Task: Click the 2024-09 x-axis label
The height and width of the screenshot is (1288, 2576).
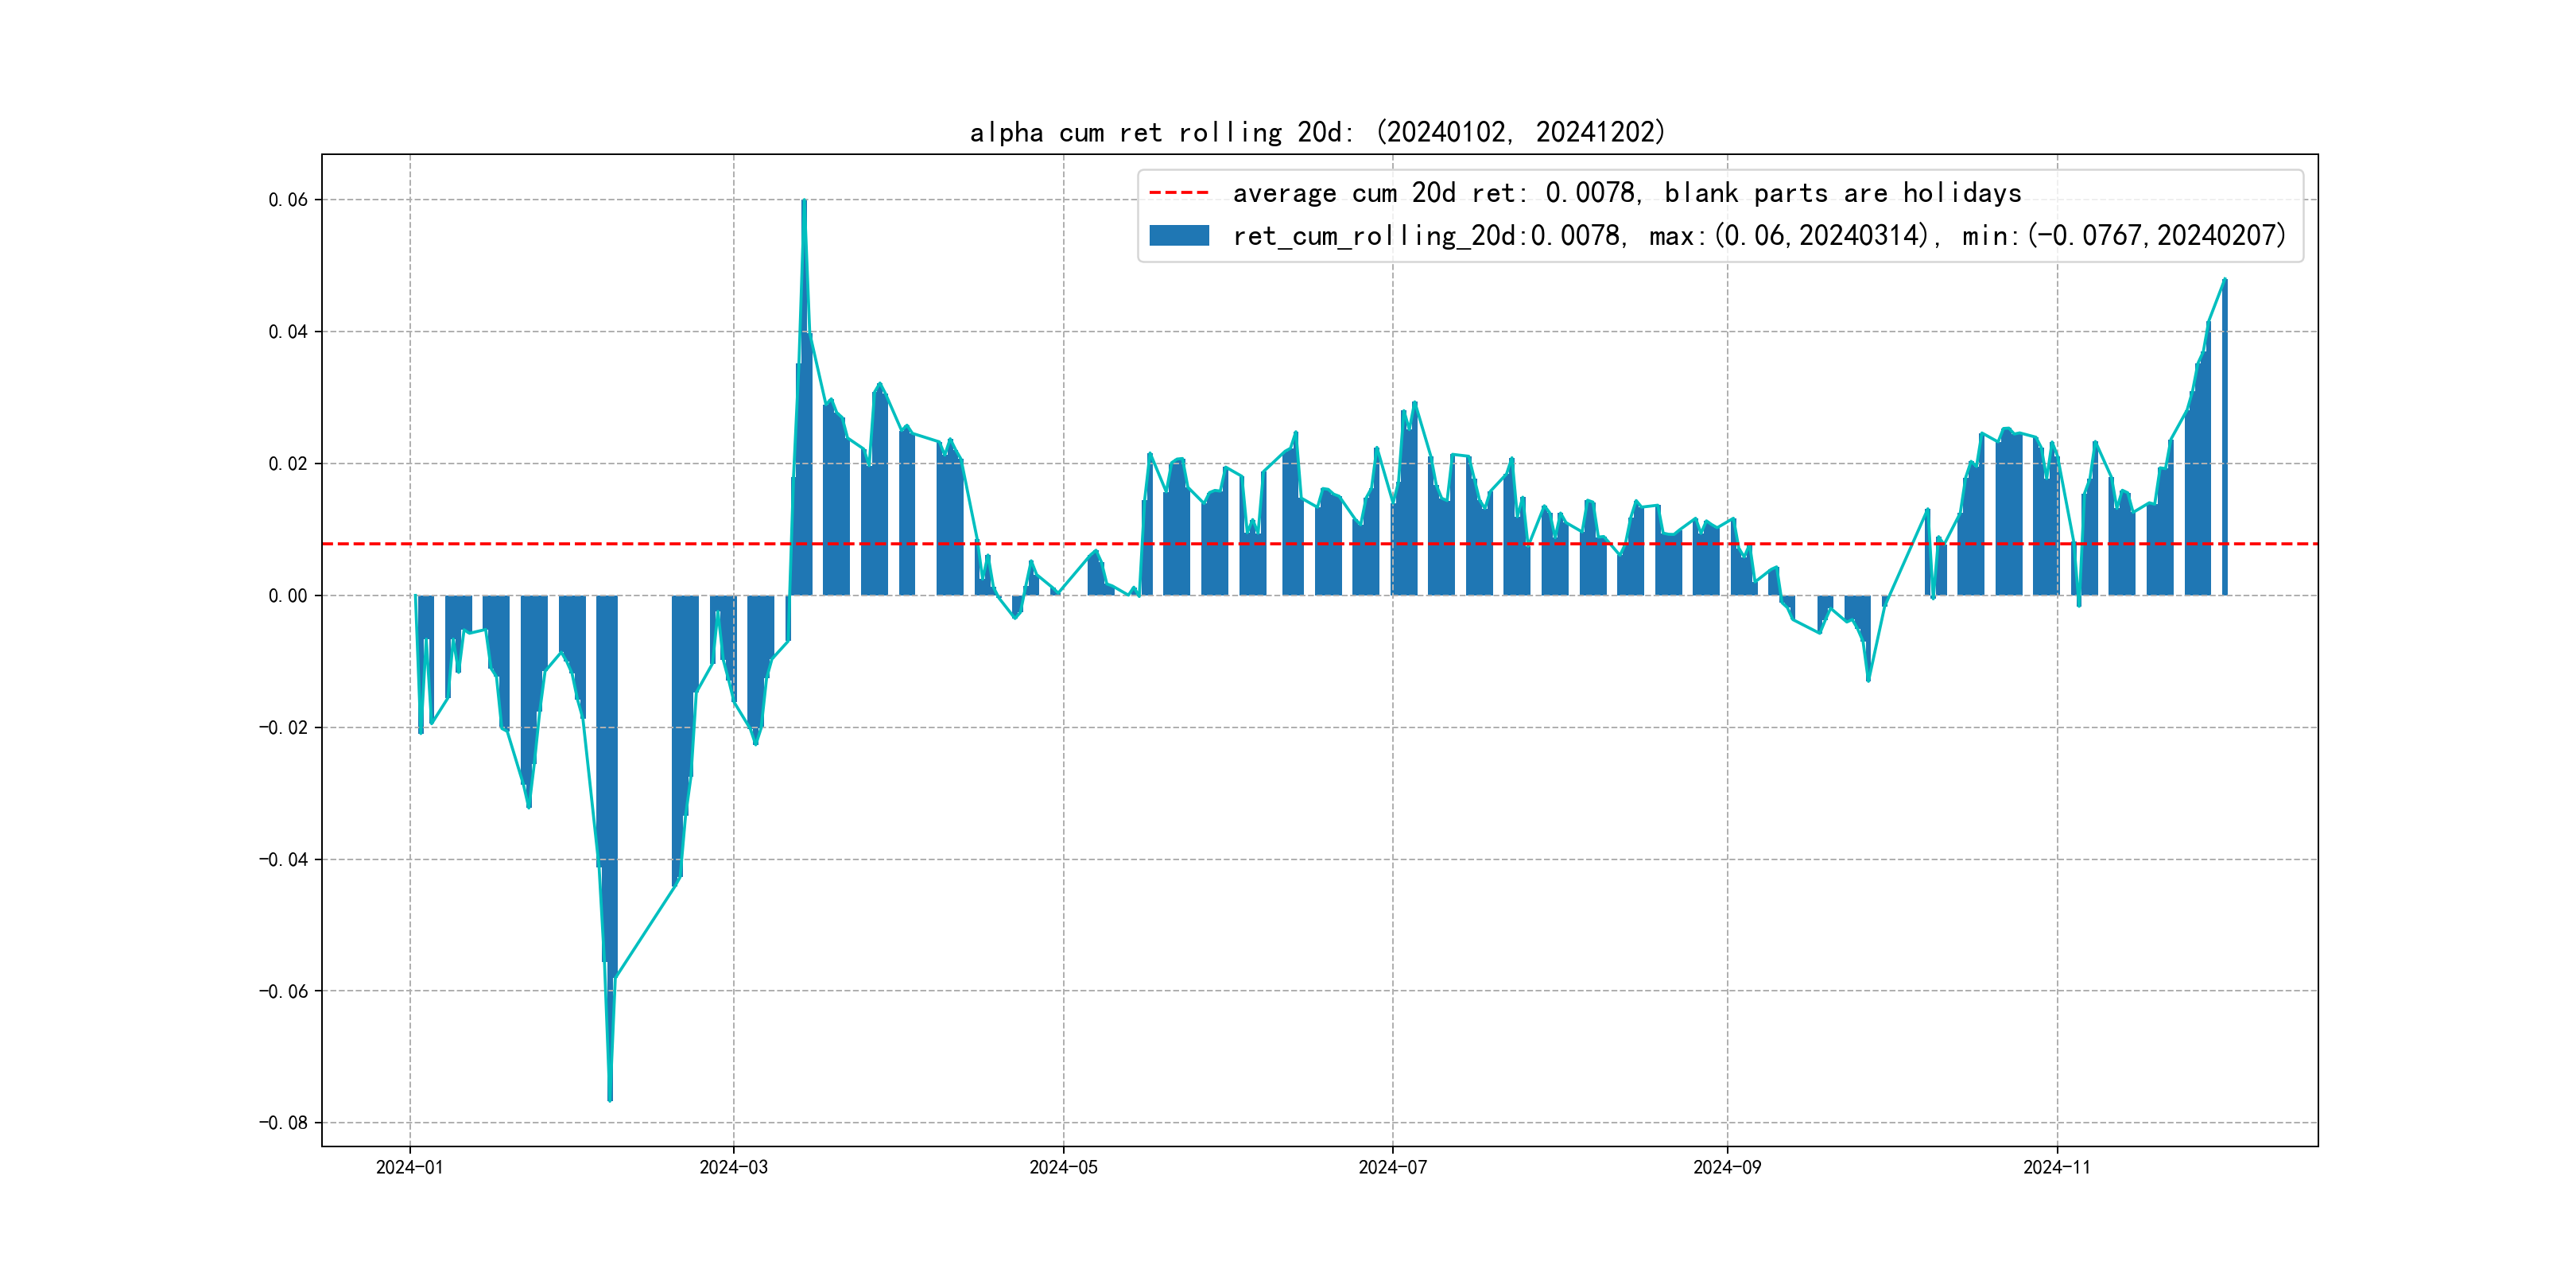Action: (1727, 1167)
